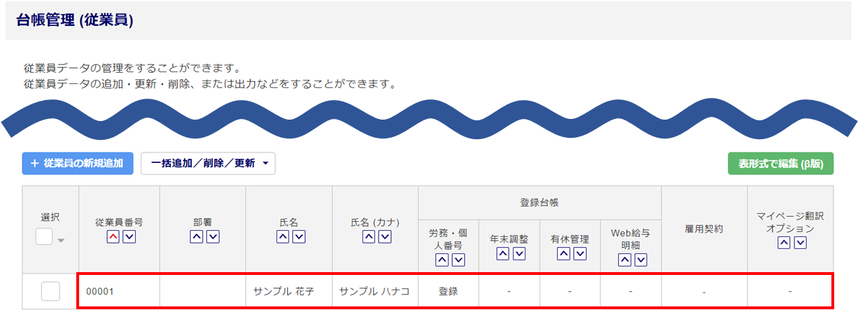Image resolution: width=858 pixels, height=319 pixels.
Task: Sort 氏名 column descending
Action: tap(299, 237)
